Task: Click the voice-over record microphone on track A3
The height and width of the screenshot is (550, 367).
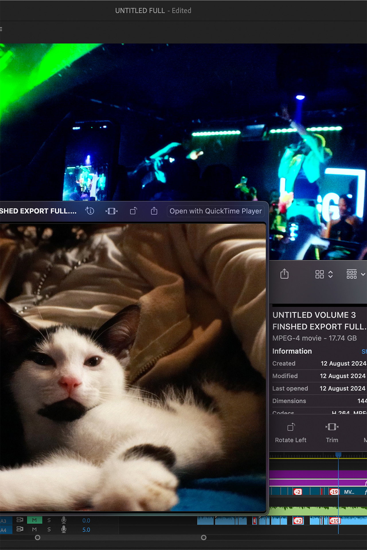Action: (64, 520)
